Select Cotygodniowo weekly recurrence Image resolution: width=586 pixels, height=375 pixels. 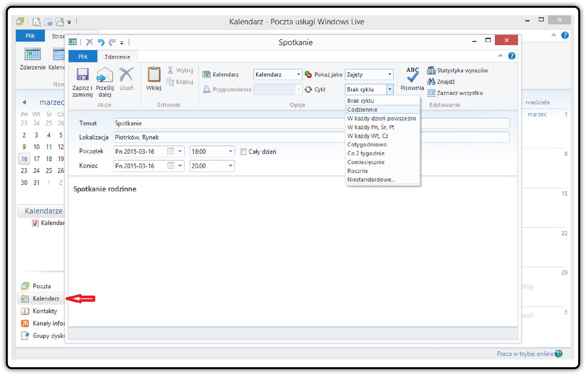tap(382, 144)
